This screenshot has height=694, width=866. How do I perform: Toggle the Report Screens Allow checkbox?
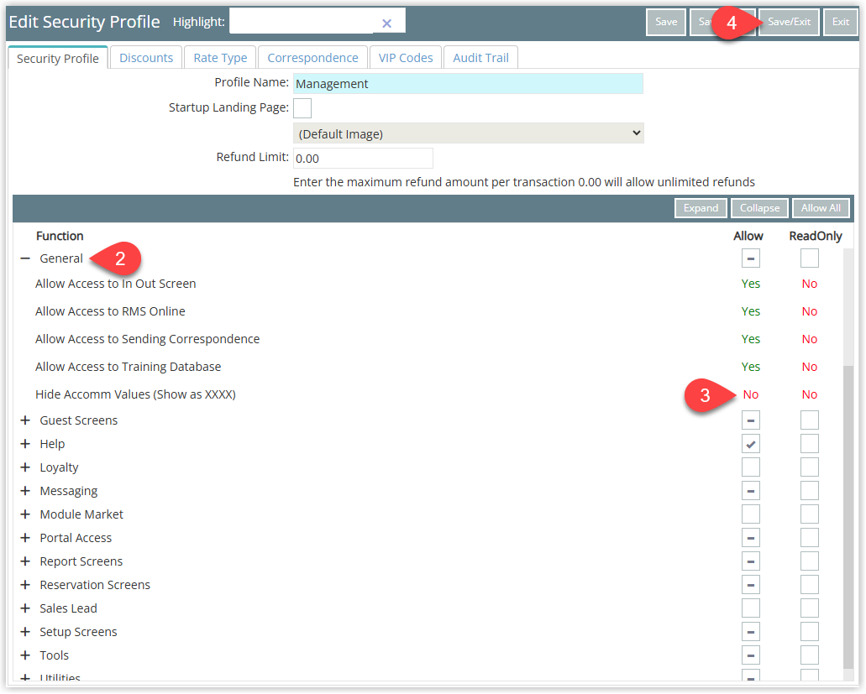(751, 561)
